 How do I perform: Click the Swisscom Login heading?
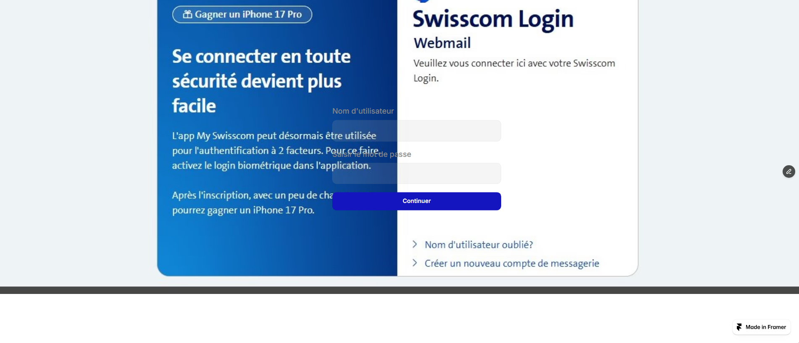pos(493,19)
